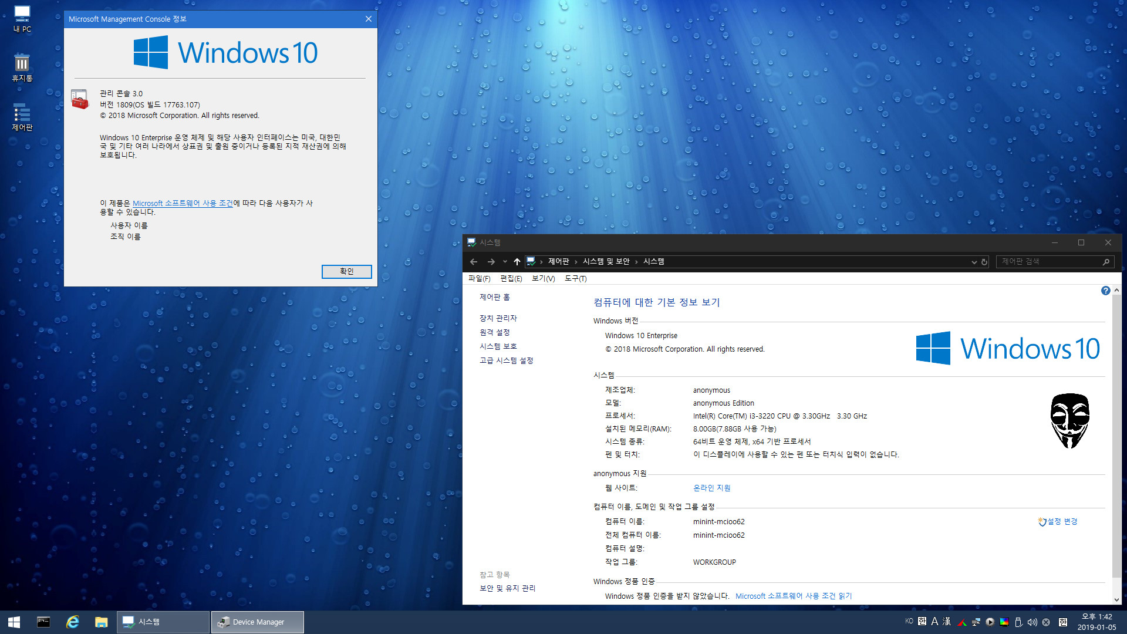Go to 제어판 홈 in the sidebar
Viewport: 1127px width, 634px height.
point(495,297)
